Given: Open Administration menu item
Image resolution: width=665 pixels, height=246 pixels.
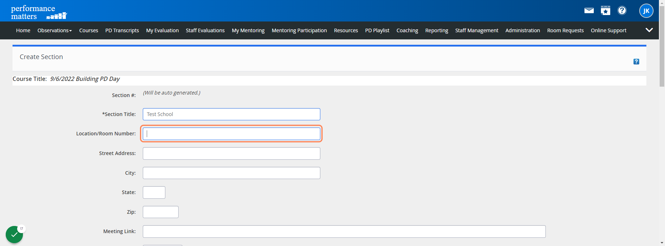Looking at the screenshot, I should pyautogui.click(x=523, y=30).
